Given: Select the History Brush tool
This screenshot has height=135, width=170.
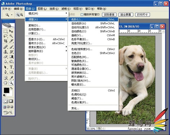Looking at the screenshot, I should (11, 52).
